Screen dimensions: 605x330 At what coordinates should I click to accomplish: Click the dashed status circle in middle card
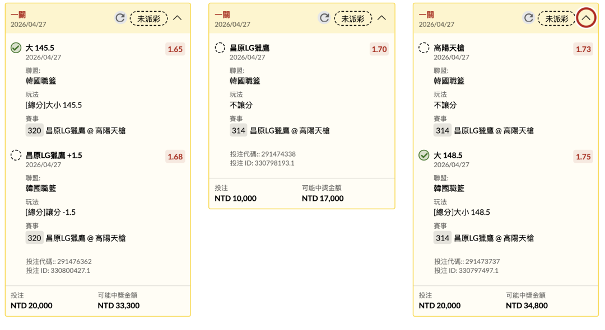pyautogui.click(x=220, y=48)
